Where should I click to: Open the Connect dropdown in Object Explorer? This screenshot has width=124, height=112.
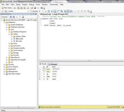pyautogui.click(x=4, y=17)
